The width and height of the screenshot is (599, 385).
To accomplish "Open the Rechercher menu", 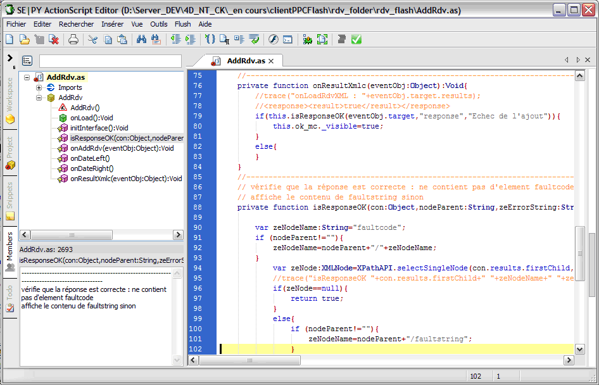I will click(x=76, y=24).
